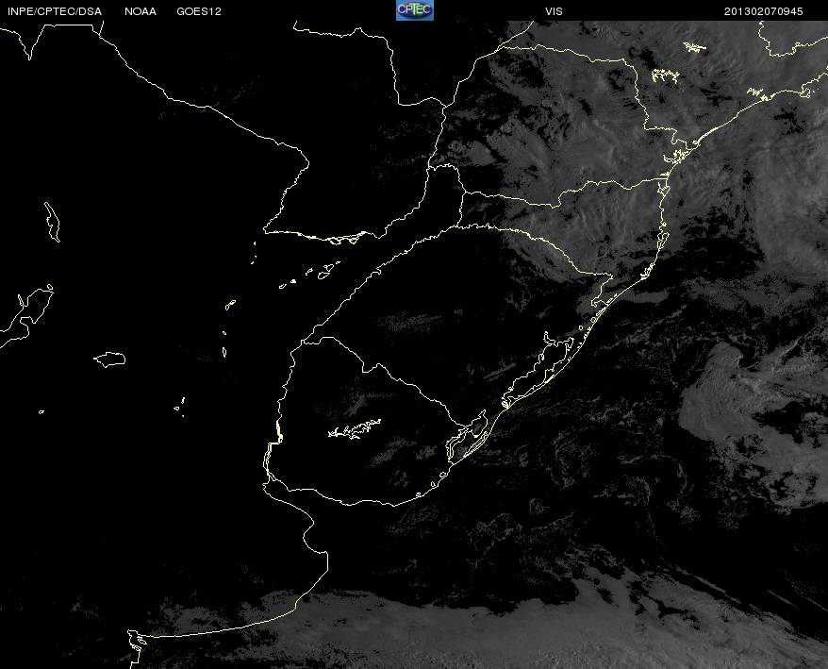
Task: Click the 201302070945 timestamp
Action: tap(764, 11)
